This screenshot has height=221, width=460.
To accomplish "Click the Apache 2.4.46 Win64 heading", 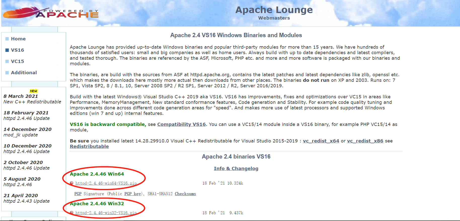I will click(97, 174).
